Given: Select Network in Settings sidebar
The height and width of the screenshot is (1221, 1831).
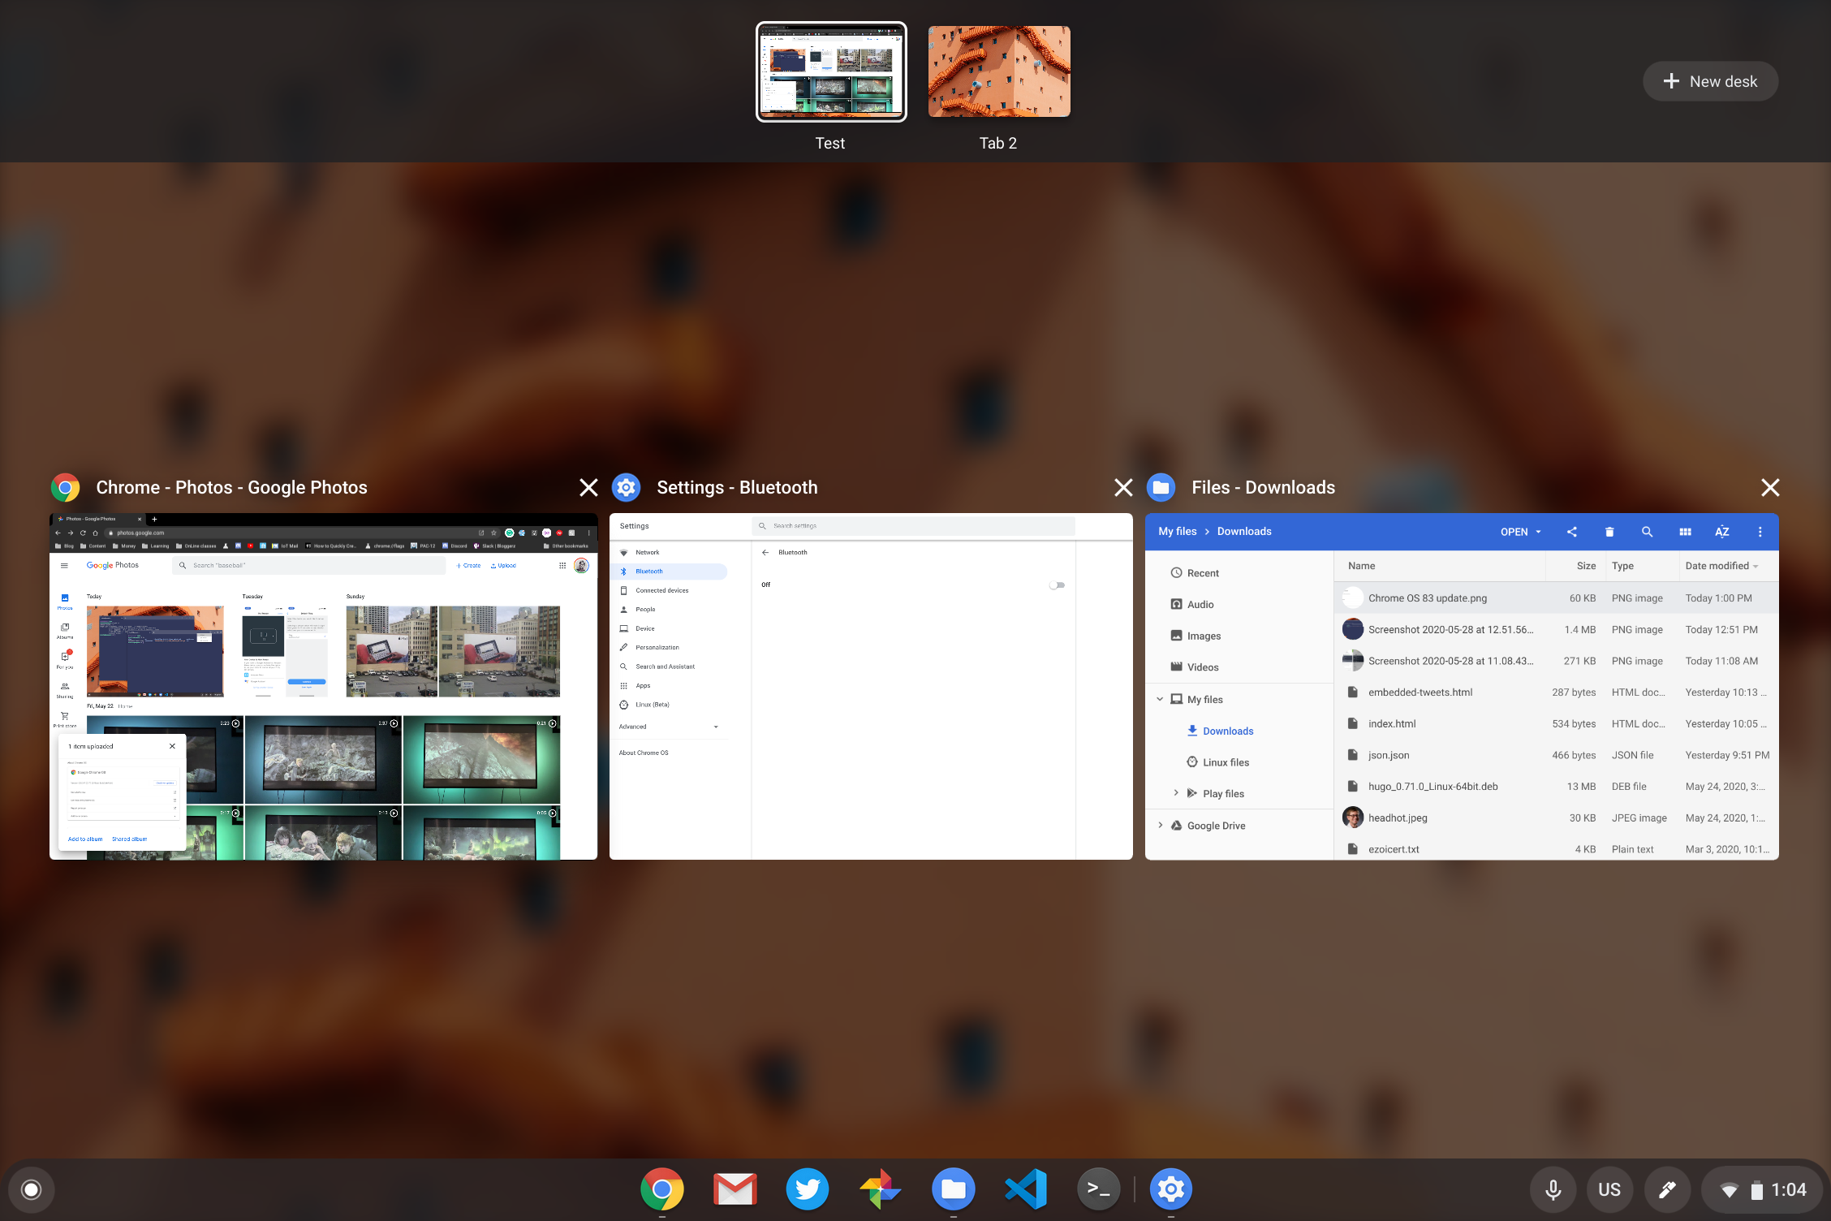Looking at the screenshot, I should (648, 552).
